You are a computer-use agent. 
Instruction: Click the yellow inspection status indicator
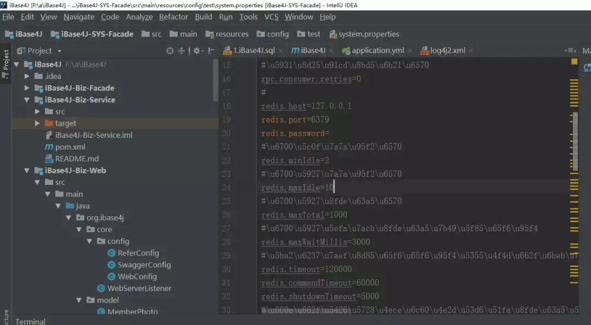pyautogui.click(x=574, y=61)
